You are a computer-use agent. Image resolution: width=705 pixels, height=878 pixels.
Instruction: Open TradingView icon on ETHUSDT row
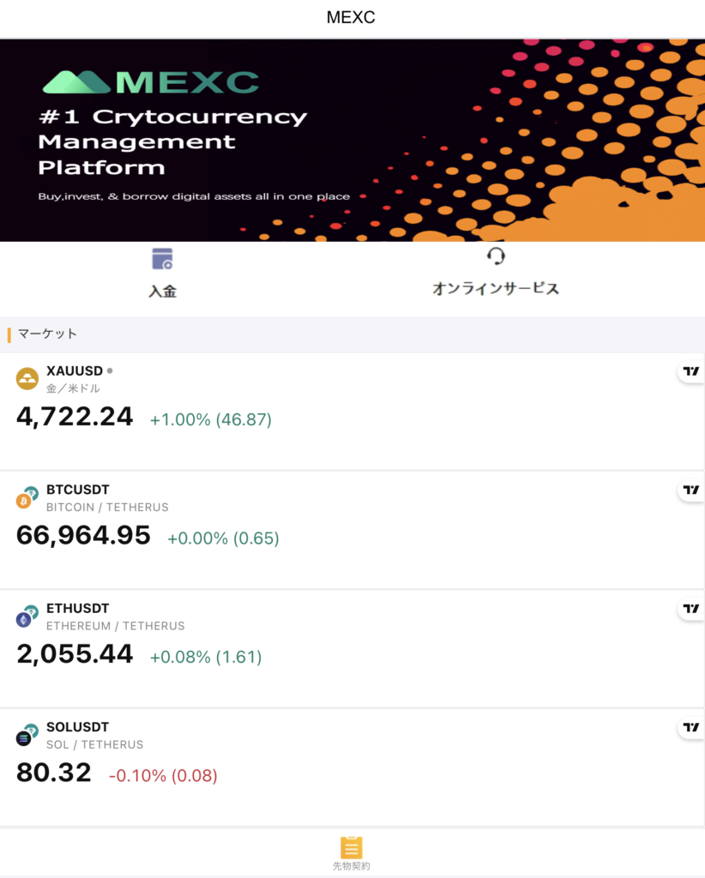click(691, 609)
